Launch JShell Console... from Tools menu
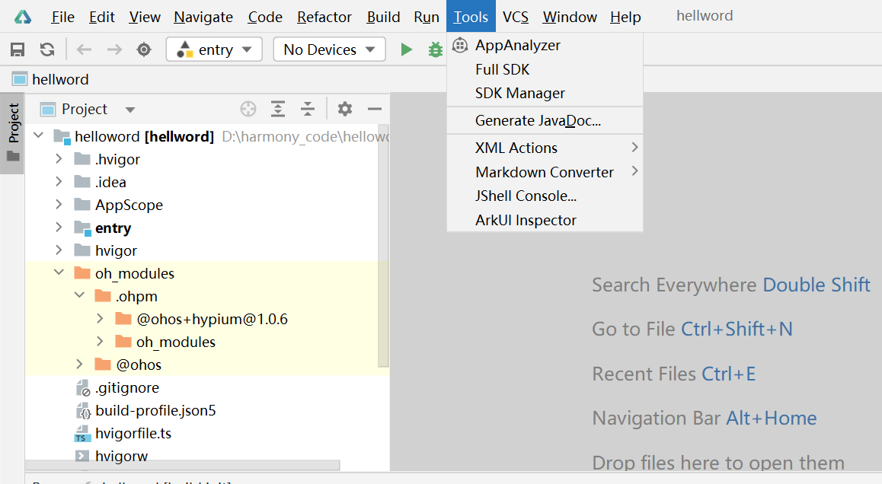882x484 pixels. click(545, 196)
